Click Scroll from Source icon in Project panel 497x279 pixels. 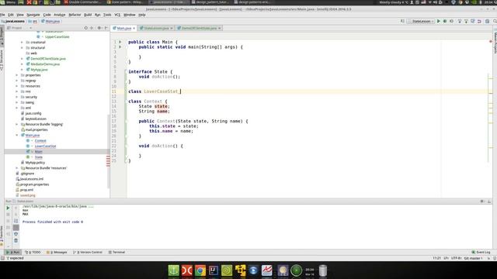coord(86,28)
